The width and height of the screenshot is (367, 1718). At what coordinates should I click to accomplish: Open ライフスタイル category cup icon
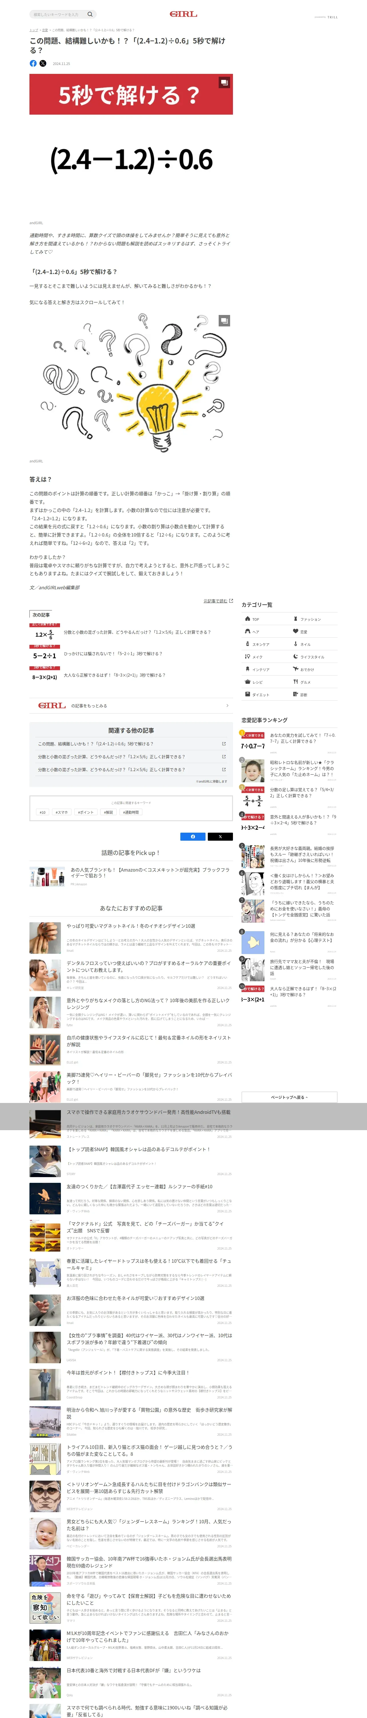click(x=296, y=657)
